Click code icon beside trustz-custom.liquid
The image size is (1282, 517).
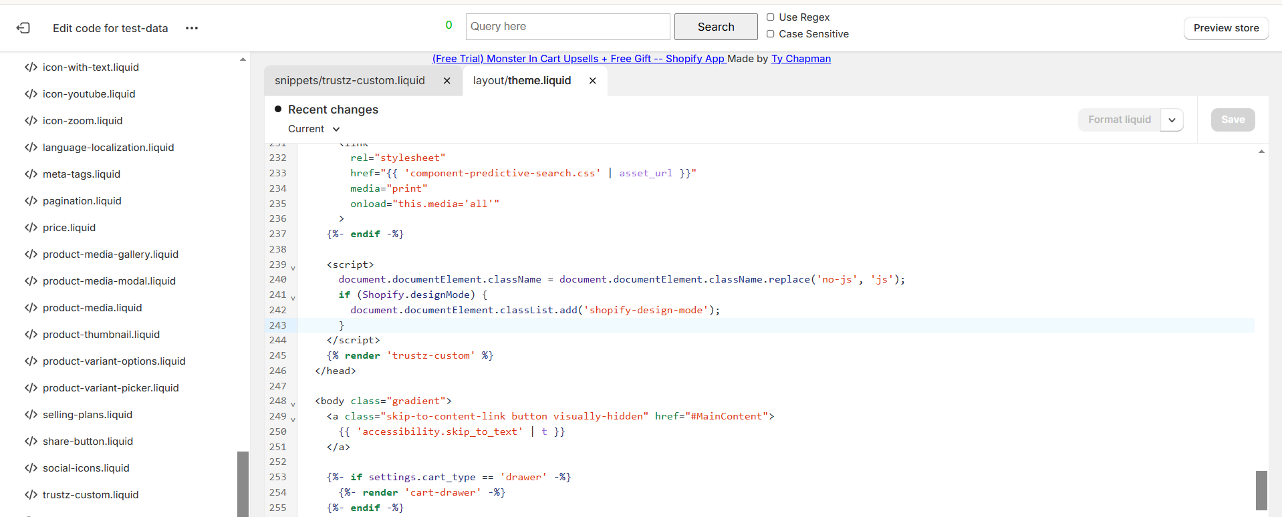31,495
